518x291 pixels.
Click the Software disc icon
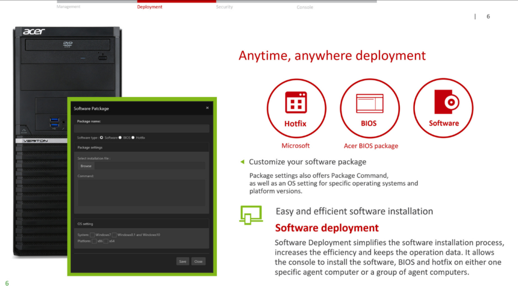pyautogui.click(x=444, y=103)
